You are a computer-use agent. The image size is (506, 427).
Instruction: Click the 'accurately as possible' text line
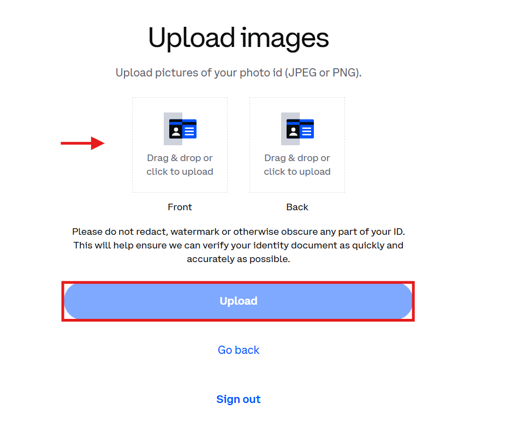(x=239, y=259)
